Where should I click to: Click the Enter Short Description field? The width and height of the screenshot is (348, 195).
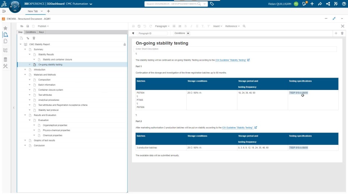(235, 49)
